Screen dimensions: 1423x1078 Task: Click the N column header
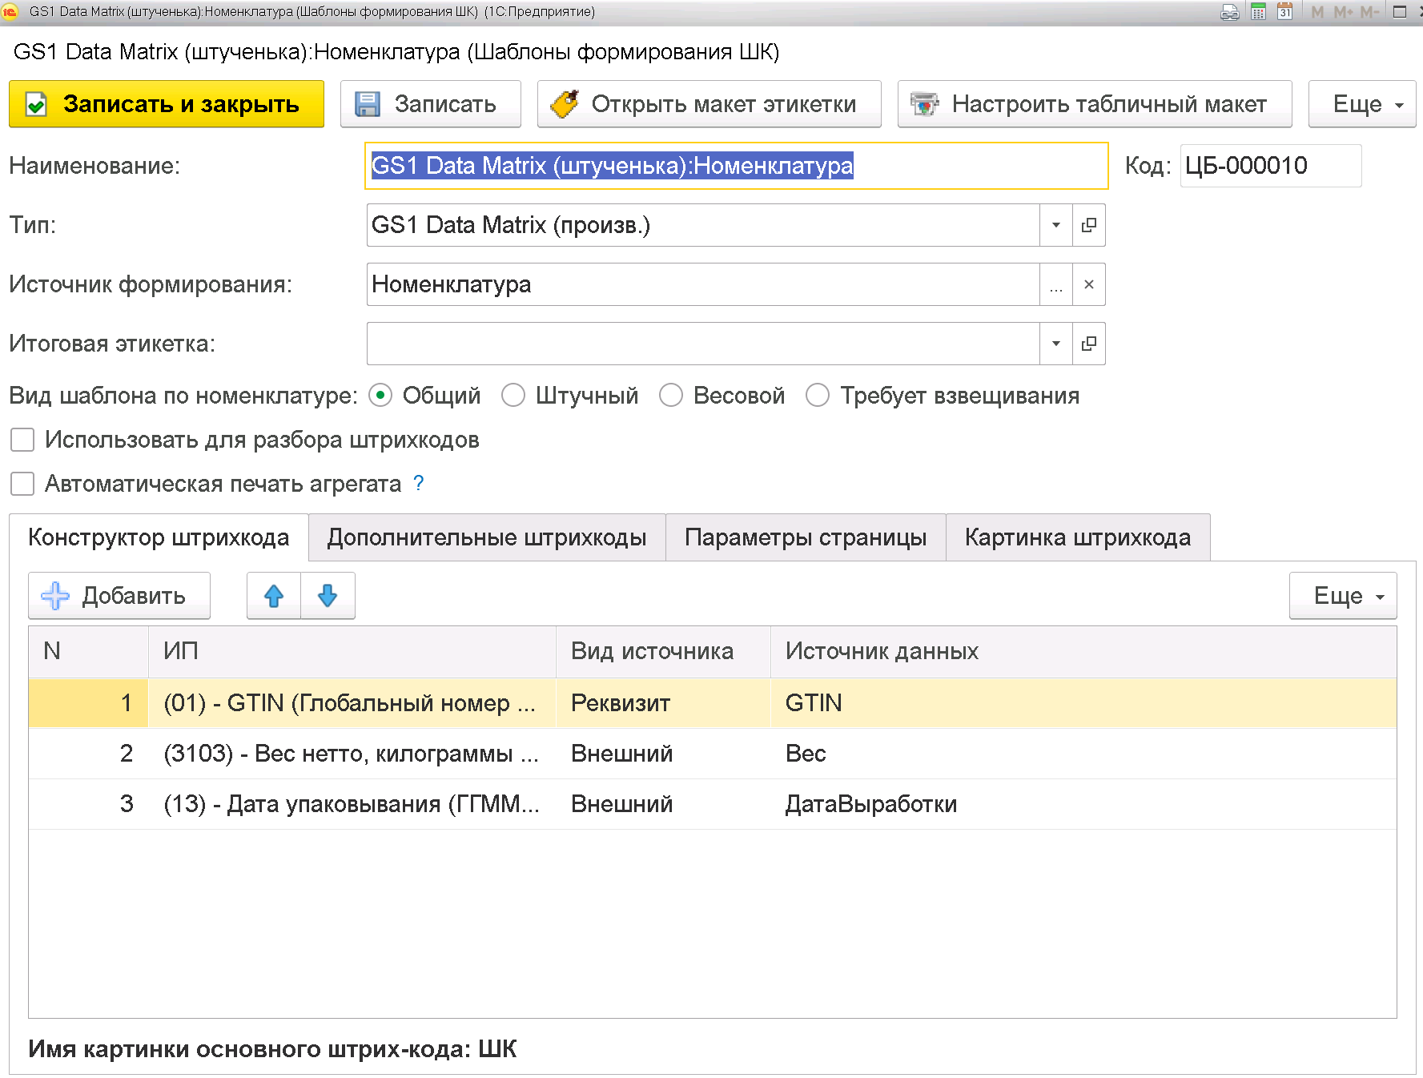tap(88, 651)
